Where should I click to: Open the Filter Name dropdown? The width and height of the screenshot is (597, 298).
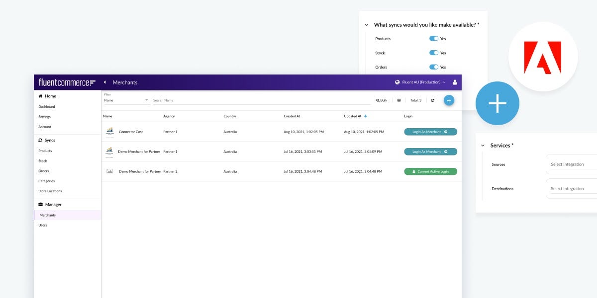click(x=126, y=100)
